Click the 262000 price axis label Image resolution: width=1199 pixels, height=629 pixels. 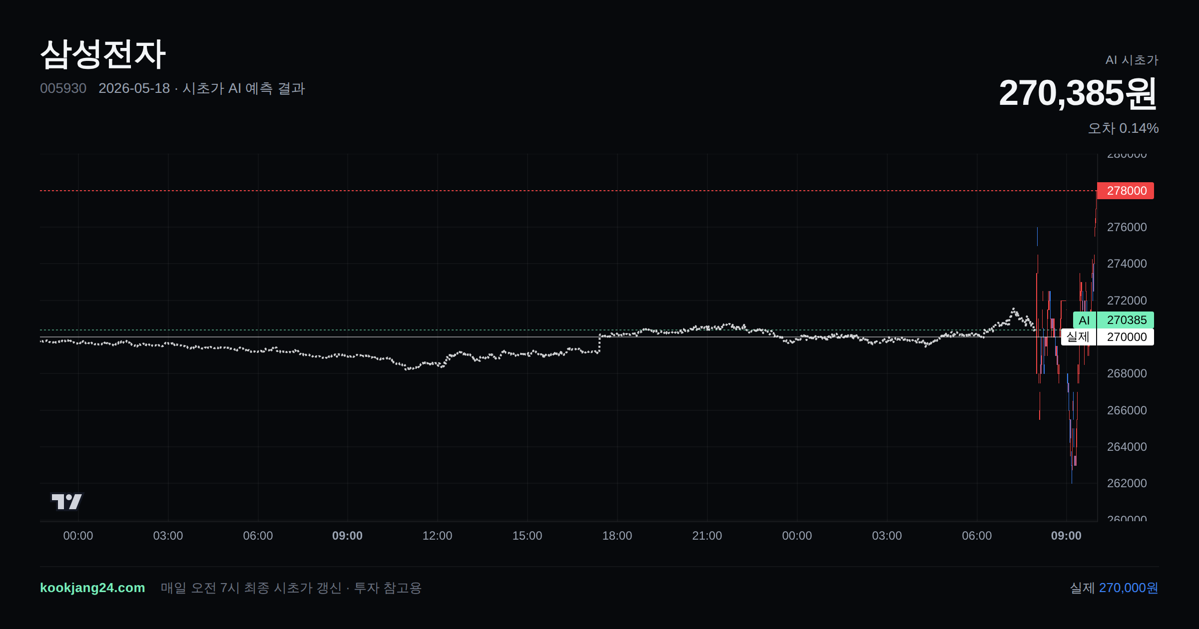pos(1127,483)
